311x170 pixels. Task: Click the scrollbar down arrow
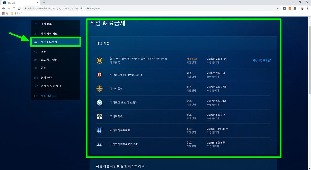pos(310,169)
